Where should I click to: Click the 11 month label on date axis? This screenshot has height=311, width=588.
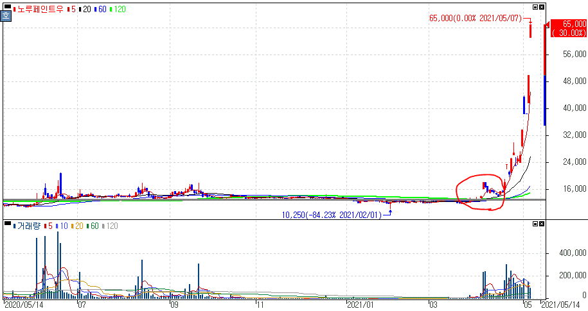coord(260,305)
